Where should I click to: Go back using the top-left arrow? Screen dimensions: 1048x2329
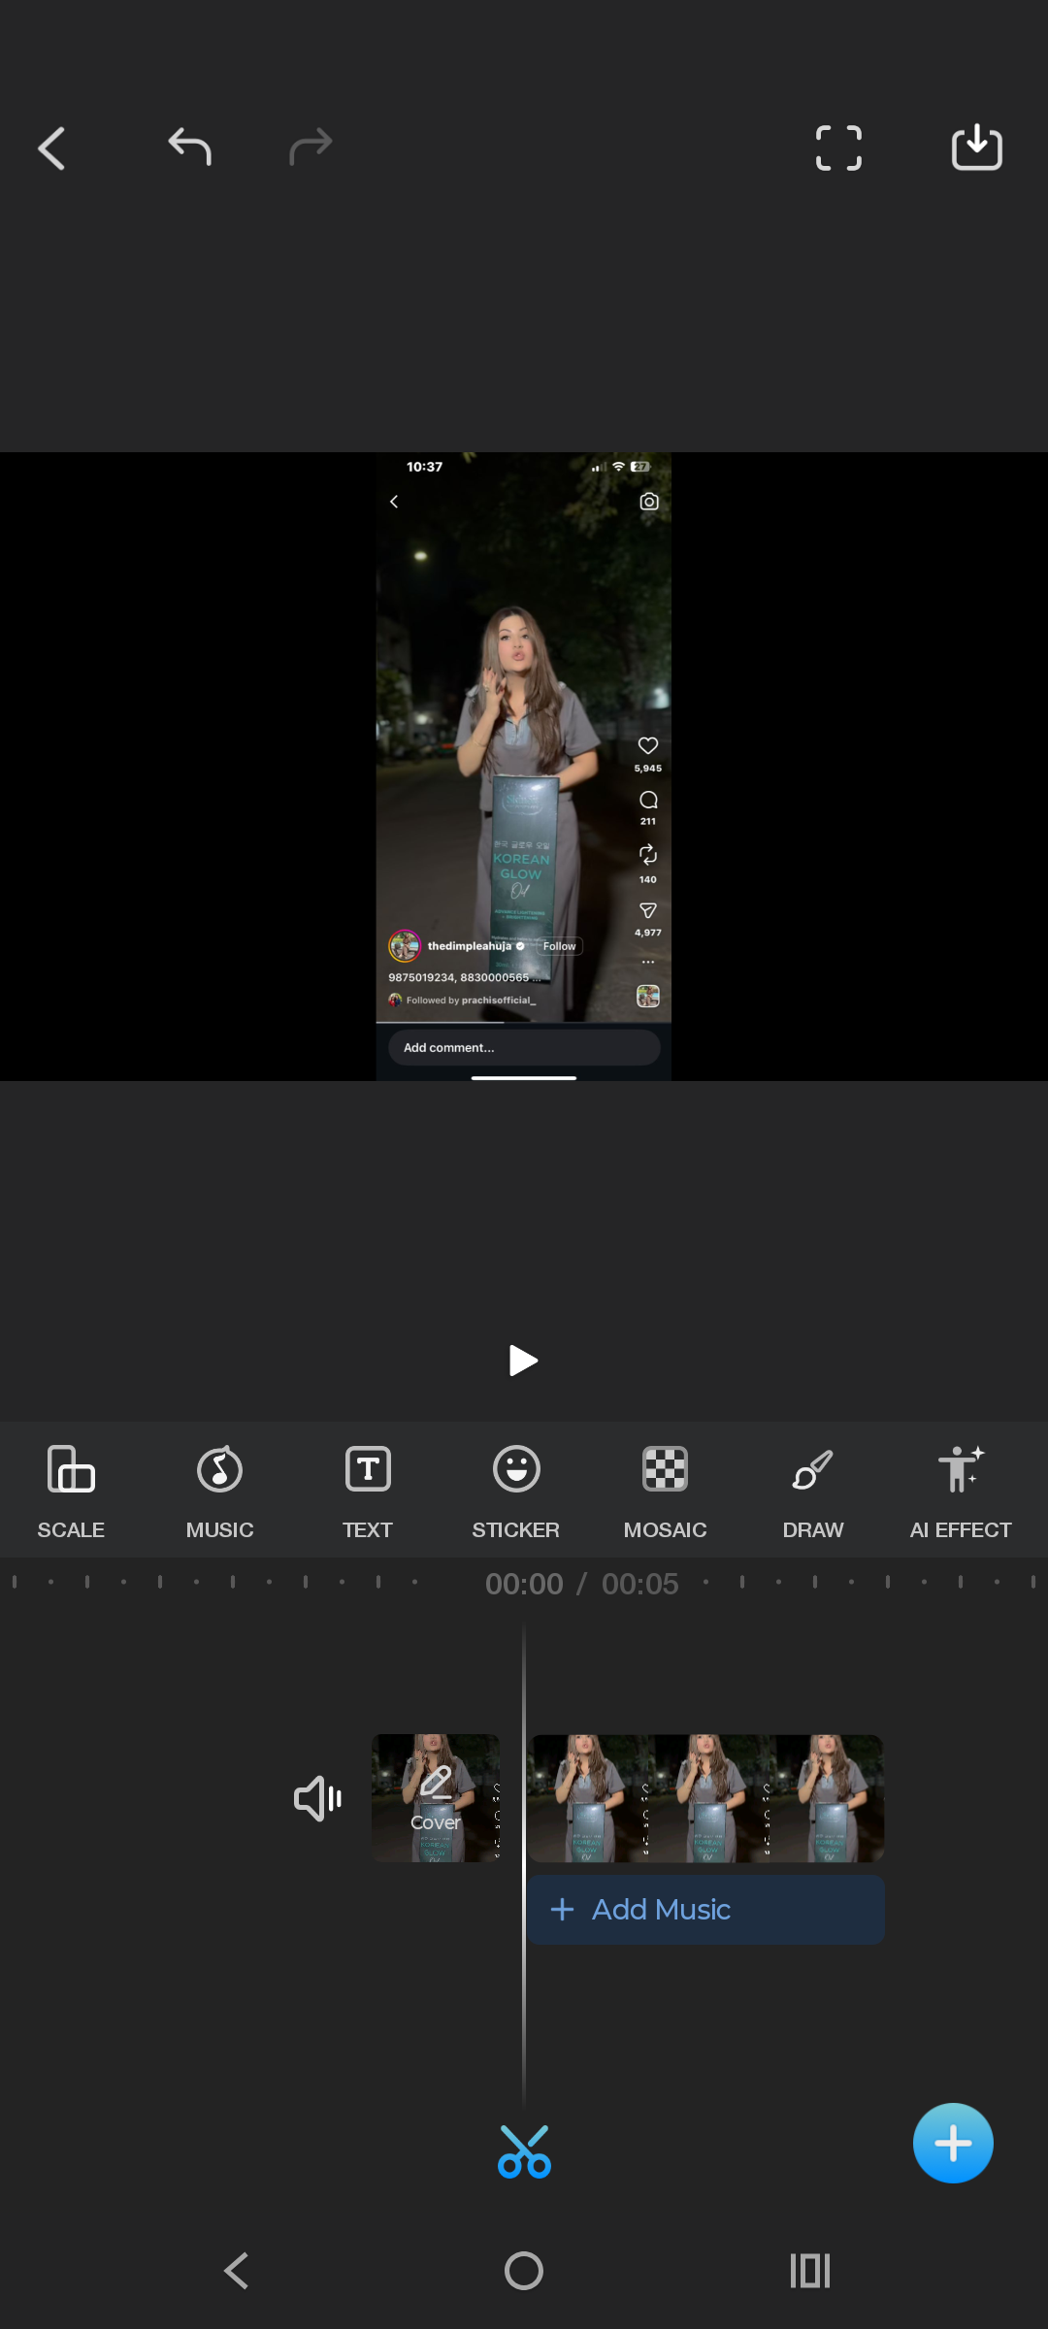51,148
